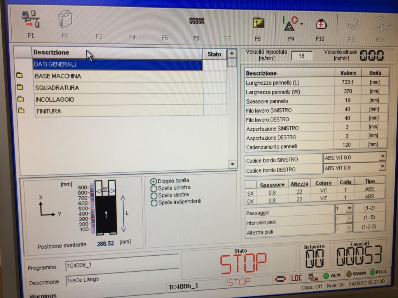Click the Velocità impostata speed field
This screenshot has height=298, width=398.
302,56
